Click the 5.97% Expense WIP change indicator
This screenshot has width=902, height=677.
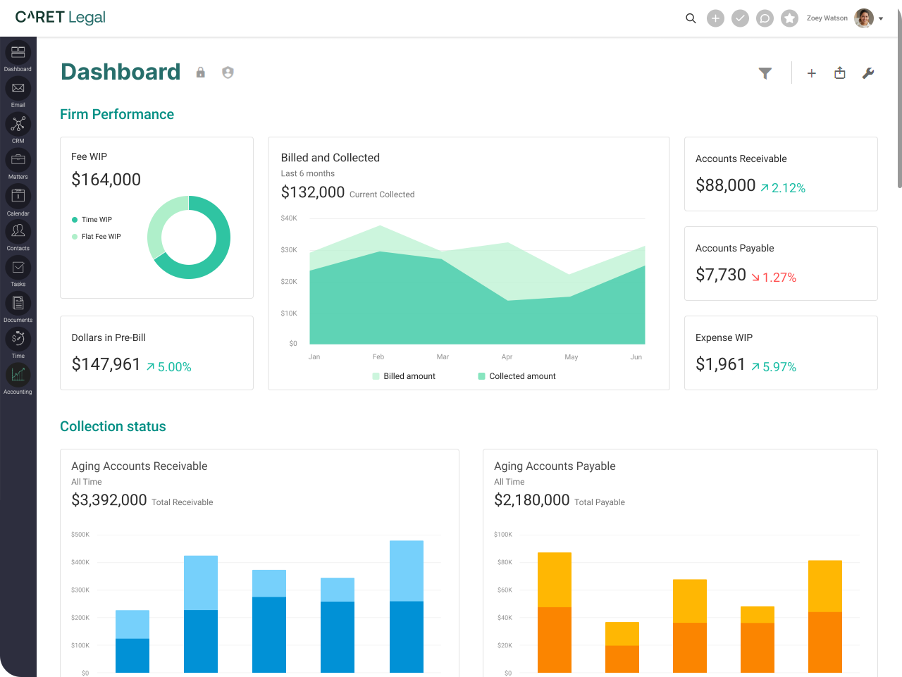774,367
